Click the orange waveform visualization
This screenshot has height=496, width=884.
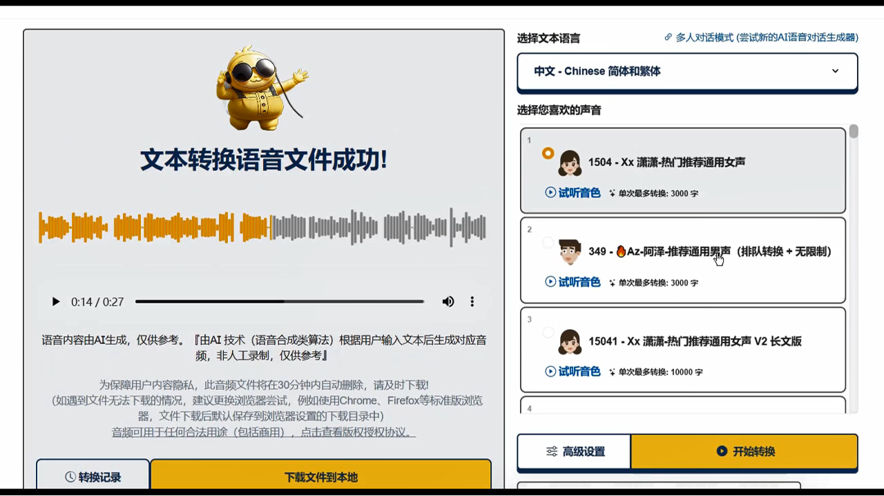click(x=262, y=227)
